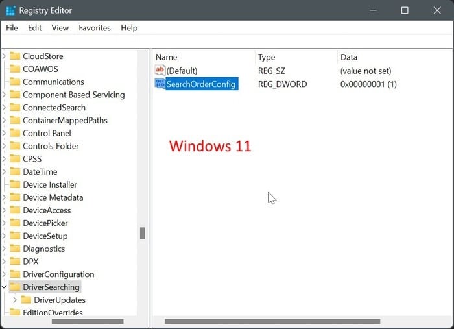Screen dimensions: 454x329
Task: Click the Registry Editor app icon in title bar
Action: pos(10,11)
